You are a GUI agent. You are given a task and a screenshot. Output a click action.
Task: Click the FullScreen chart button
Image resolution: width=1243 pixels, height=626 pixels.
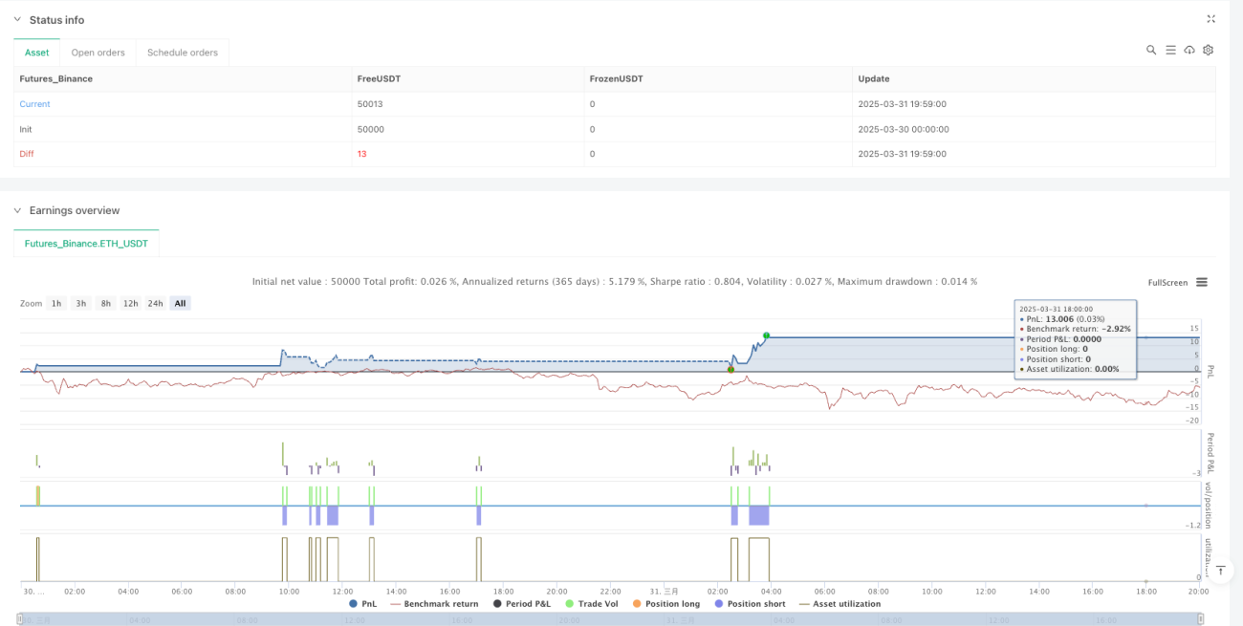point(1167,283)
